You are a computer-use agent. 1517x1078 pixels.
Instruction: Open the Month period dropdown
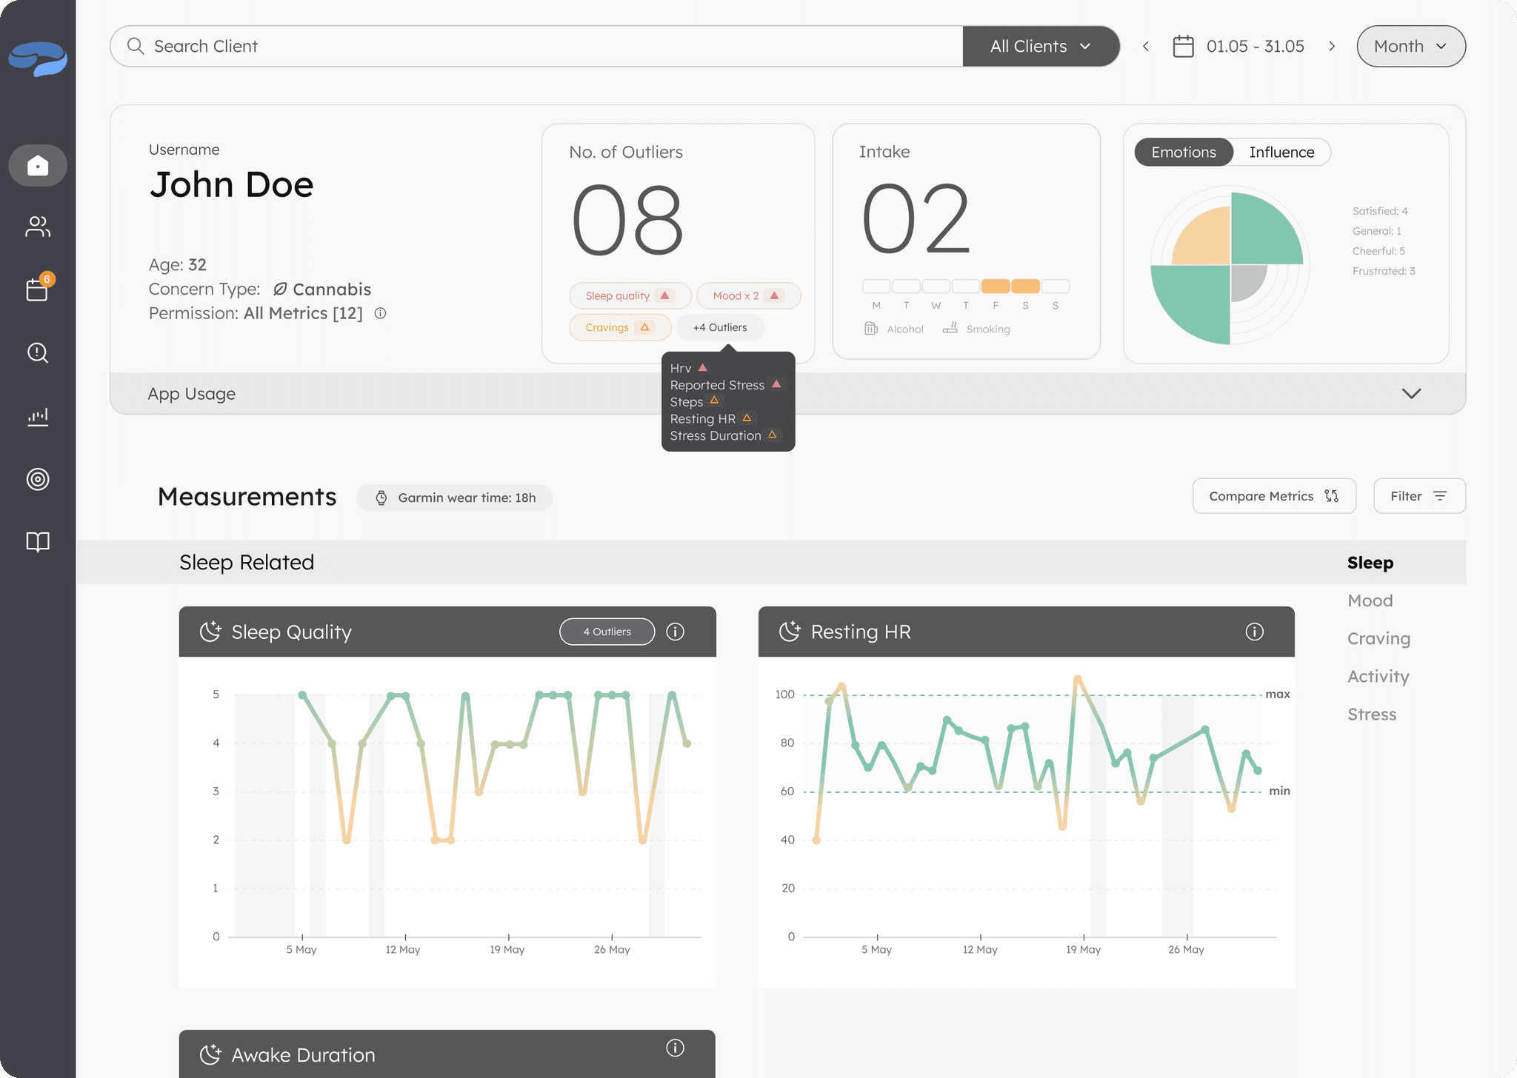(1410, 46)
